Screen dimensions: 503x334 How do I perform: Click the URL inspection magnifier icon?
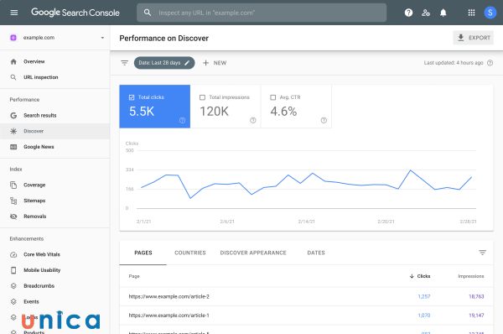[x=13, y=77]
